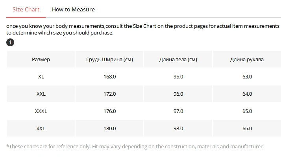Select the 180.0 chest width cell
Screen dimensions: 281x162
(x=109, y=128)
